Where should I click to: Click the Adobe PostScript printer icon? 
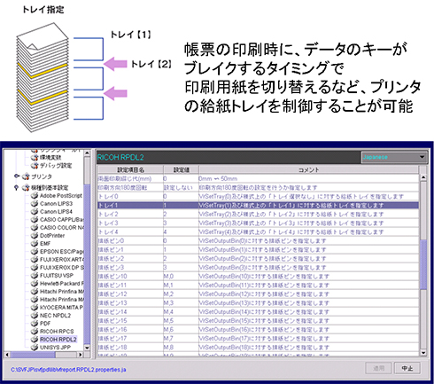tap(35, 195)
